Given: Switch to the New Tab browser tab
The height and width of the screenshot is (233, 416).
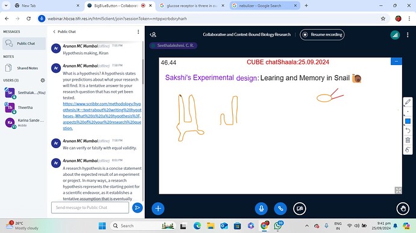Looking at the screenshot, I should [47, 5].
